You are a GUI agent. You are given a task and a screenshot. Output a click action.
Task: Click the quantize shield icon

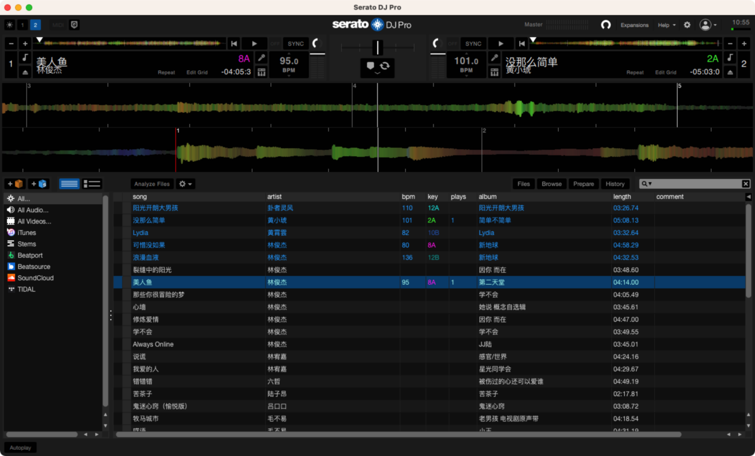tap(74, 25)
